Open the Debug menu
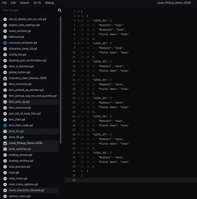Screen dimensions: 197x199 click(x=49, y=3)
